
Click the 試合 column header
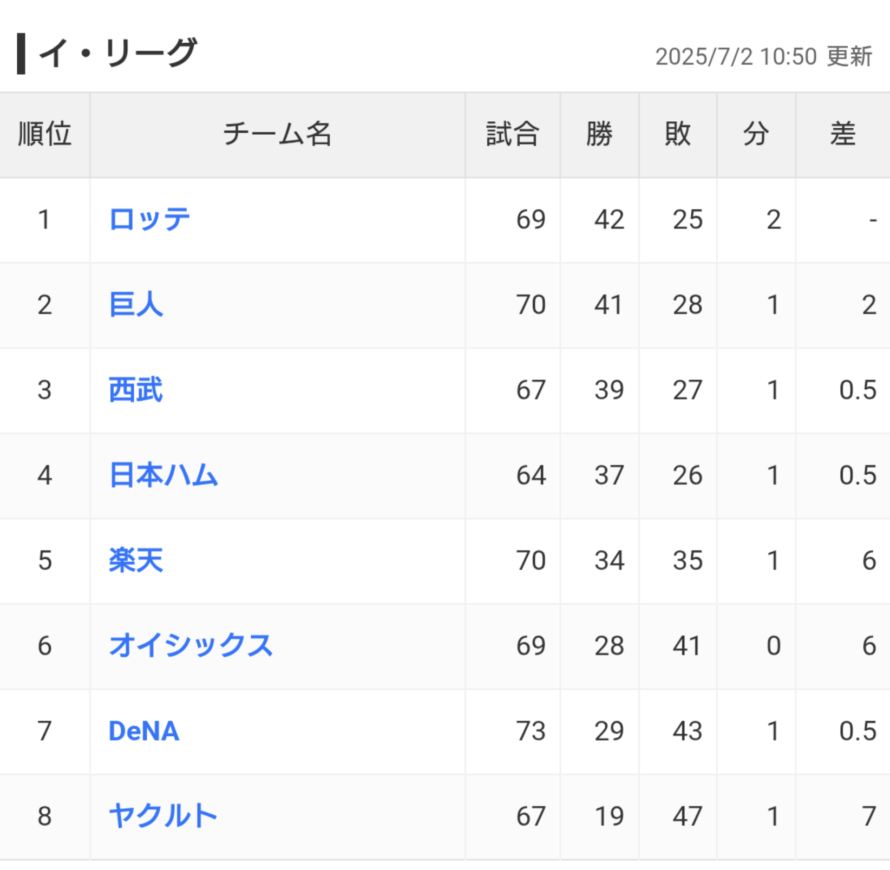click(x=512, y=134)
